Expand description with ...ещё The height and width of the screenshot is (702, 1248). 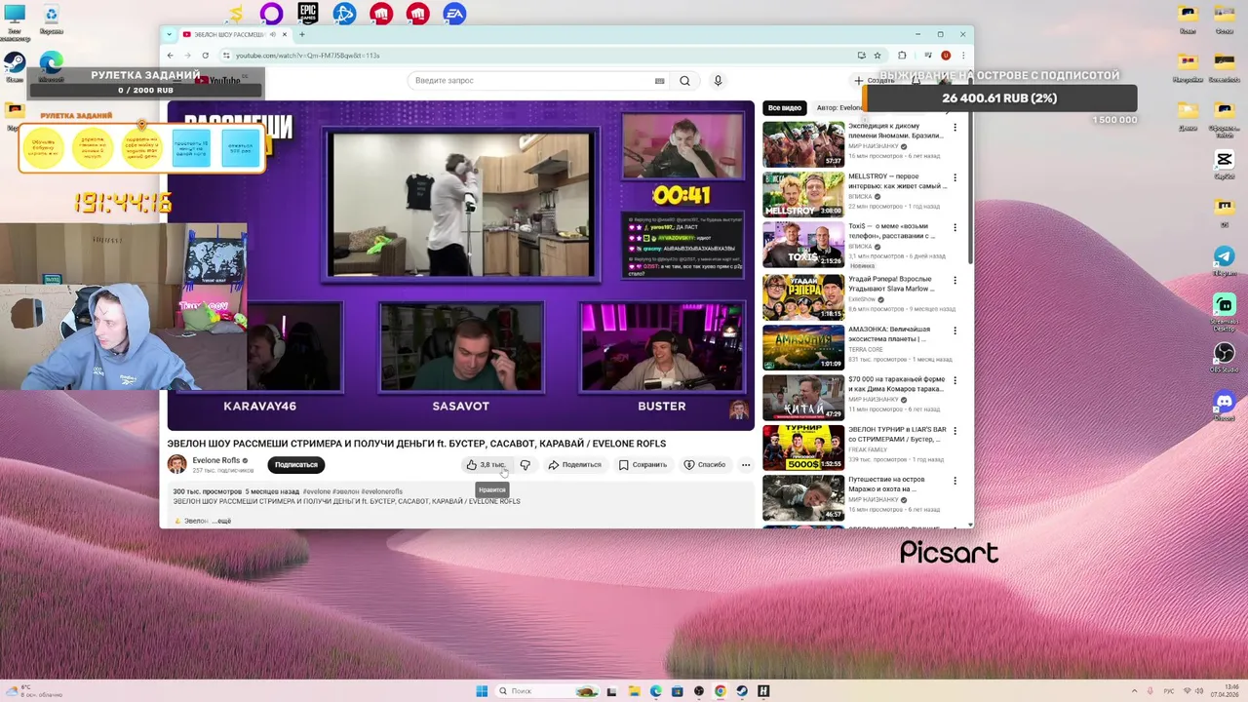pos(220,521)
